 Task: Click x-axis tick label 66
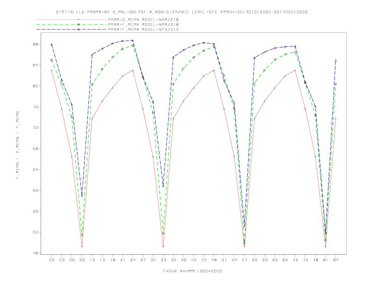275,260
